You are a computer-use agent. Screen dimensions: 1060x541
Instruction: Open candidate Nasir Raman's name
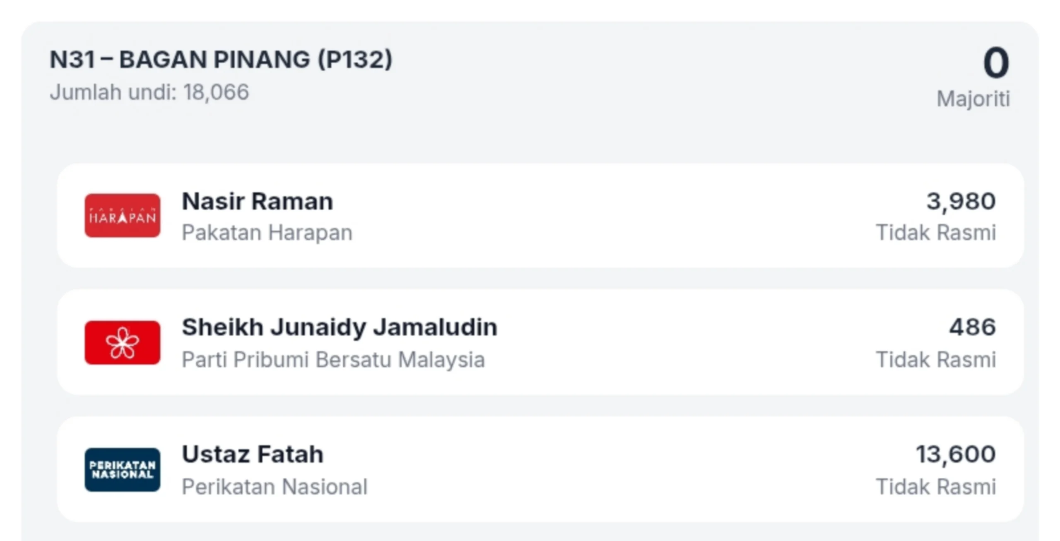[x=257, y=202]
